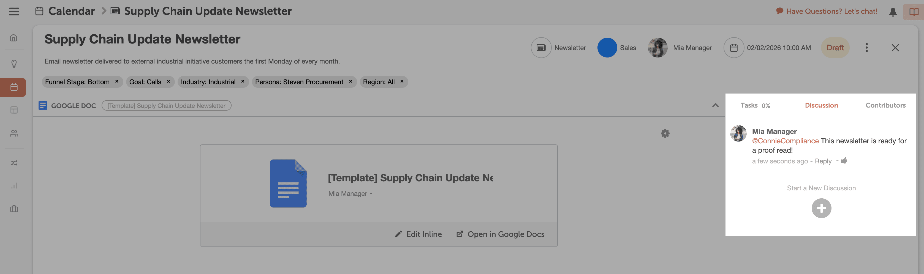Viewport: 924px width, 274px height.
Task: Collapse the Google Doc section chevron
Action: click(715, 105)
